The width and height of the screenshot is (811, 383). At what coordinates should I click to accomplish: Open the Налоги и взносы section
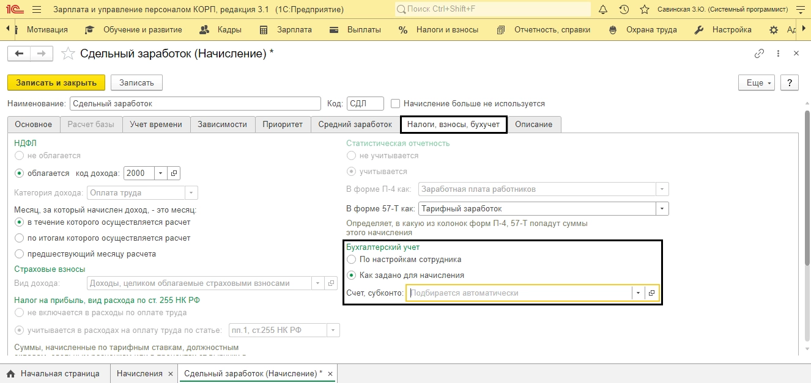(x=439, y=29)
